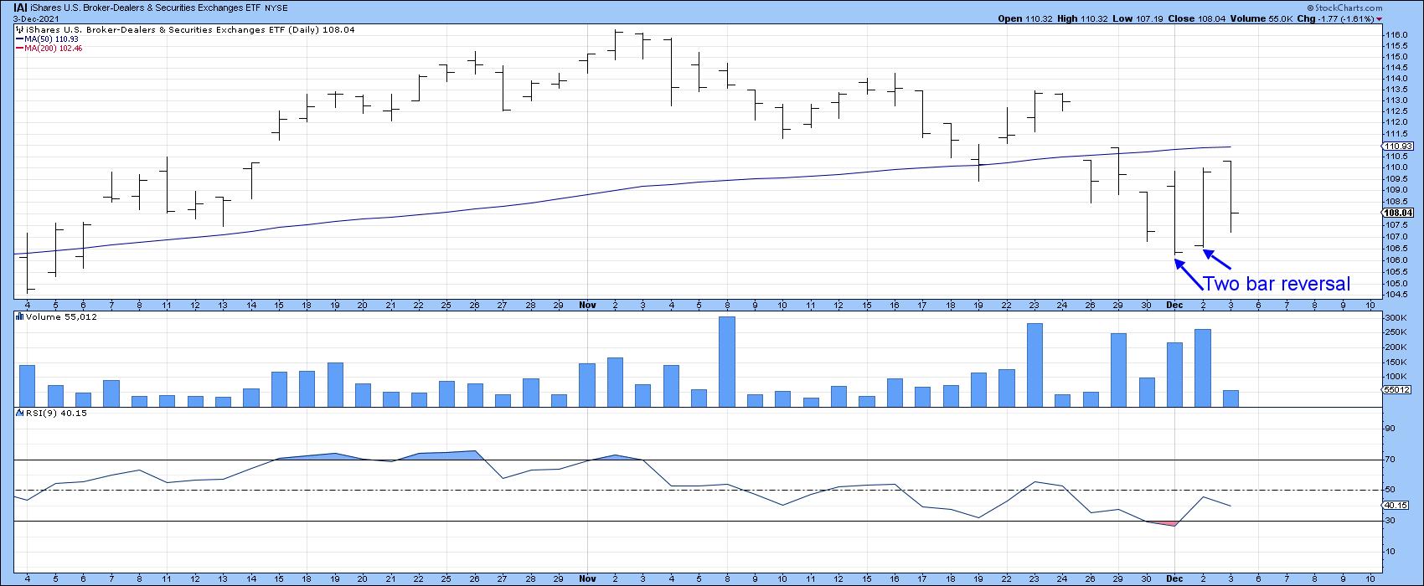
Task: Click the red MA(200) legend line swatch
Action: coord(18,49)
